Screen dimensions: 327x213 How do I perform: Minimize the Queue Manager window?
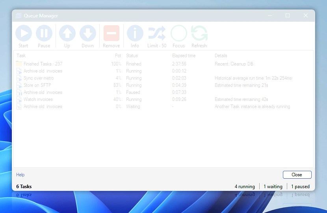tap(270, 15)
